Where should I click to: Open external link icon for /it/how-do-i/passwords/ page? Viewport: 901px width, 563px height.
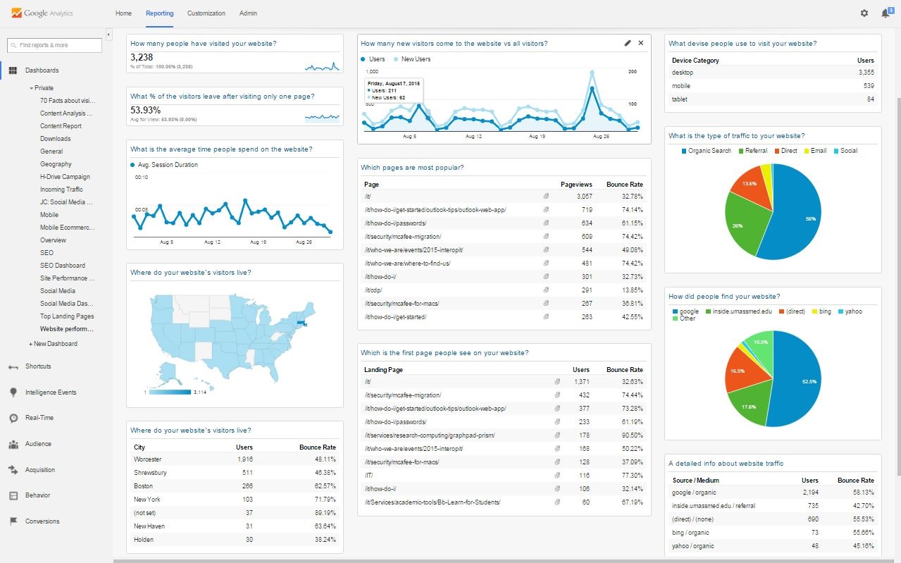tap(546, 223)
